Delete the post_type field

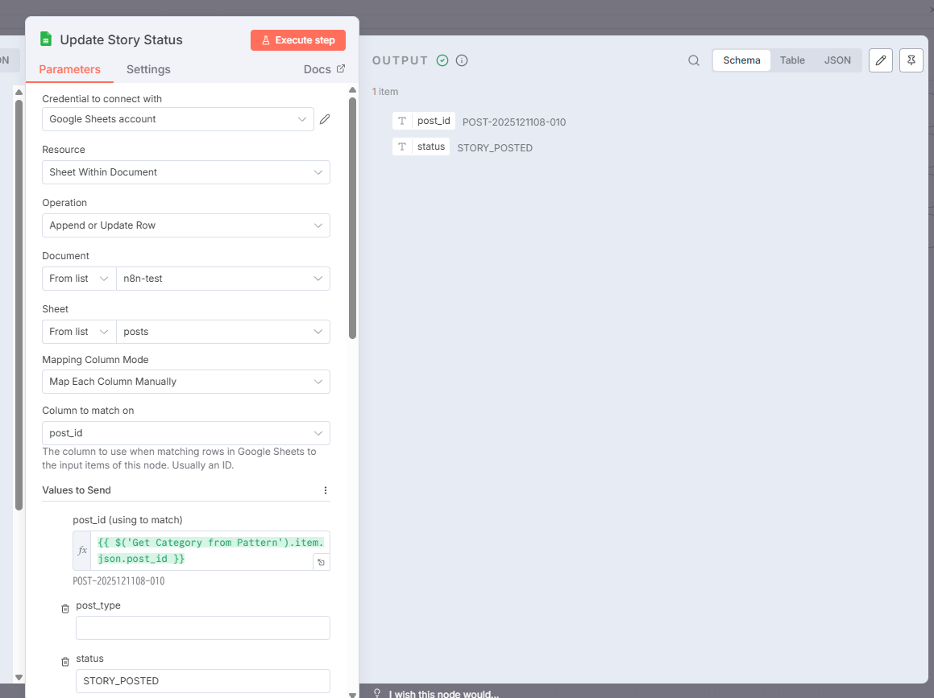65,609
